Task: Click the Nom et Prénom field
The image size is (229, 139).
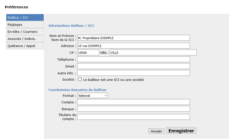Action: (133, 38)
